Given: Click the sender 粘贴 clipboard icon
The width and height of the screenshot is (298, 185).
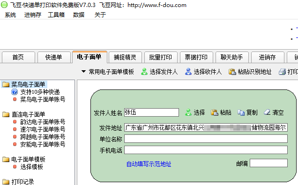Looking at the screenshot, I should (215, 112).
